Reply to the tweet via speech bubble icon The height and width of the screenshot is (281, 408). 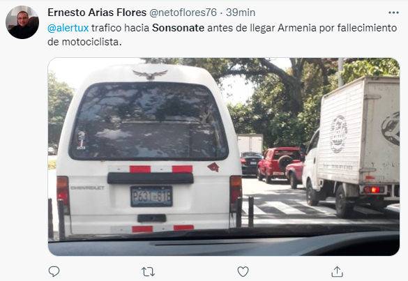coord(54,272)
